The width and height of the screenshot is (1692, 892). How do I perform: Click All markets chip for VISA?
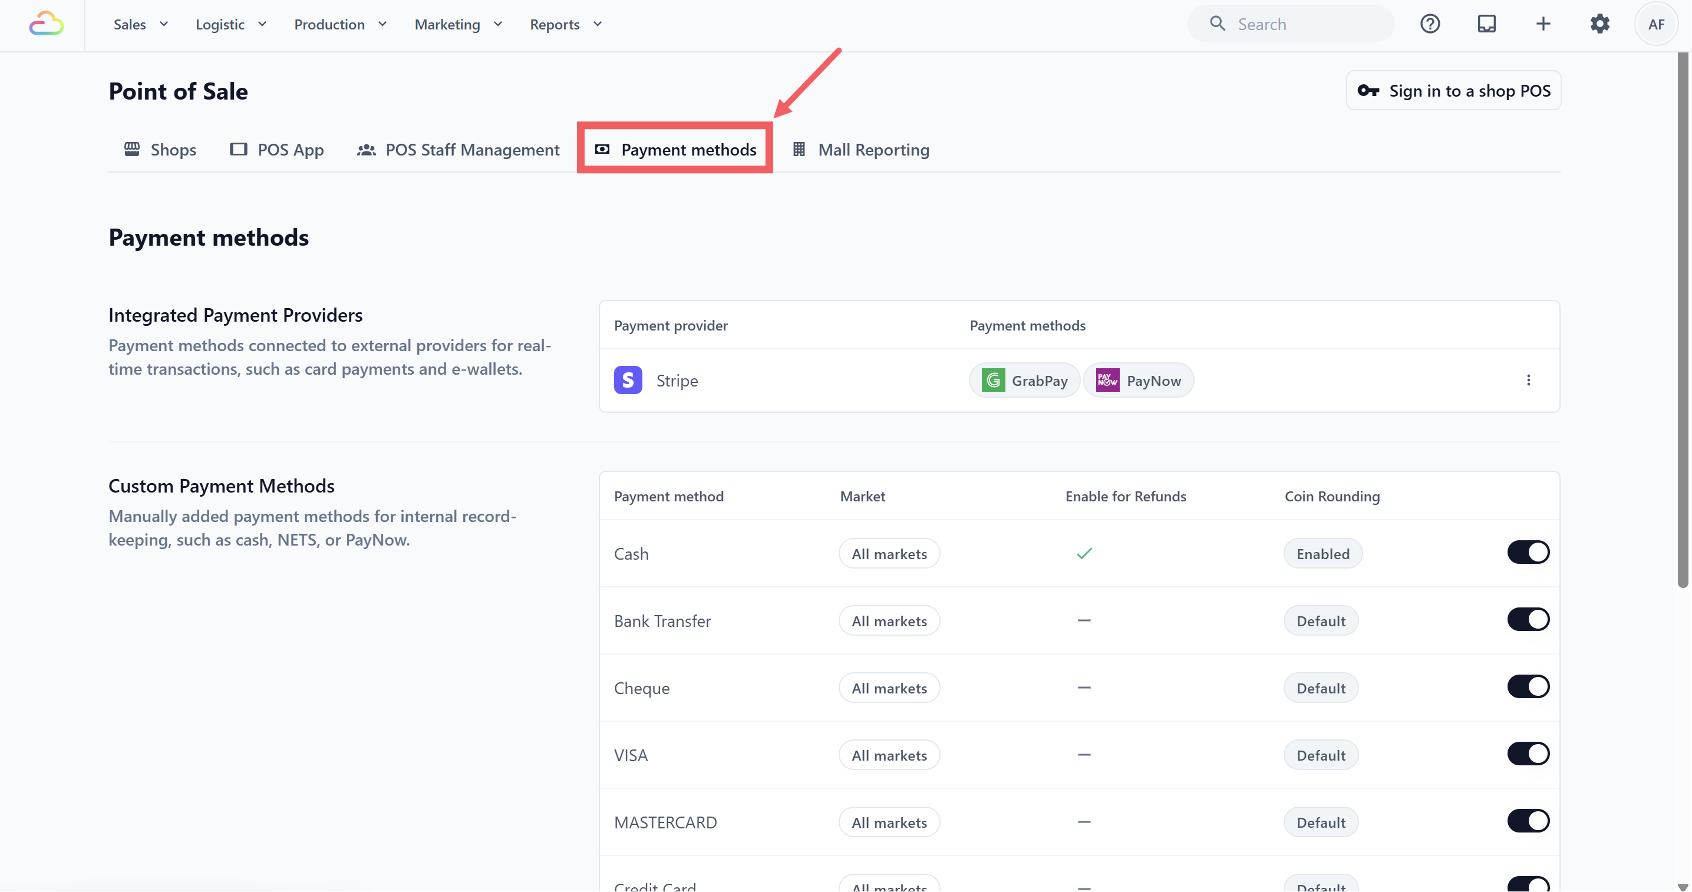coord(889,755)
